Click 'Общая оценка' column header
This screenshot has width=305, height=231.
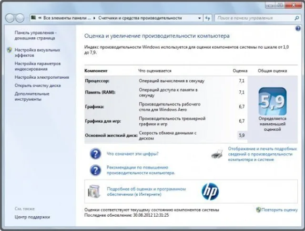tap(272, 71)
